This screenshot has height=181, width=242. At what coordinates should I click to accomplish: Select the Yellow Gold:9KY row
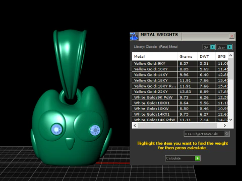(x=180, y=63)
